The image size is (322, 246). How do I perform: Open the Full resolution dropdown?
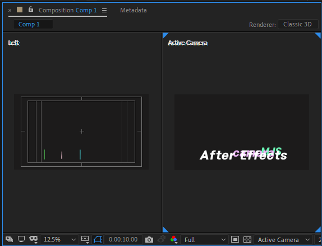tap(204, 240)
